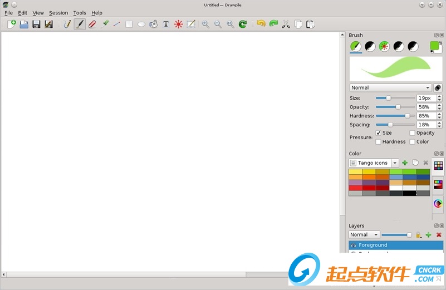Zoom out of the canvas
446x290 pixels.
tap(218, 24)
